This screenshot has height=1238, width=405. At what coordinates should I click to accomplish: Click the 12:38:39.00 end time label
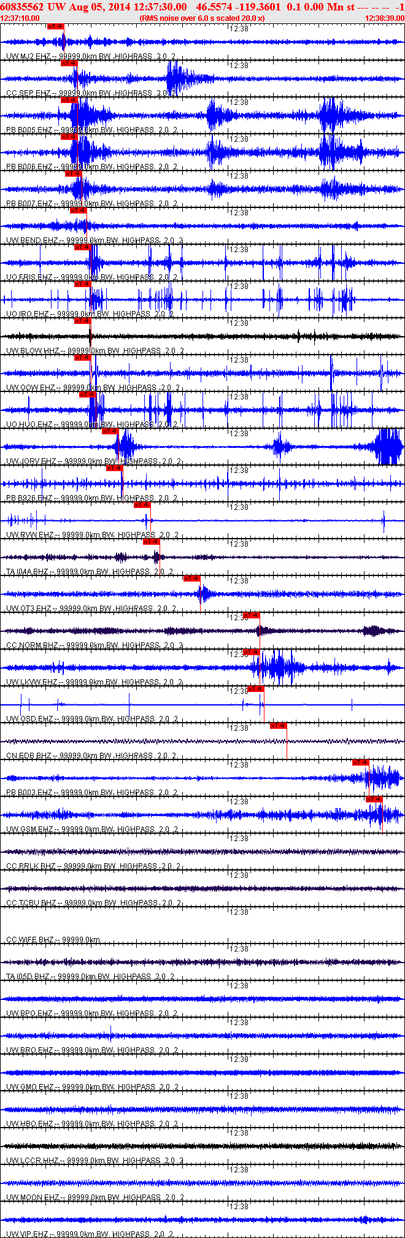pos(384,18)
